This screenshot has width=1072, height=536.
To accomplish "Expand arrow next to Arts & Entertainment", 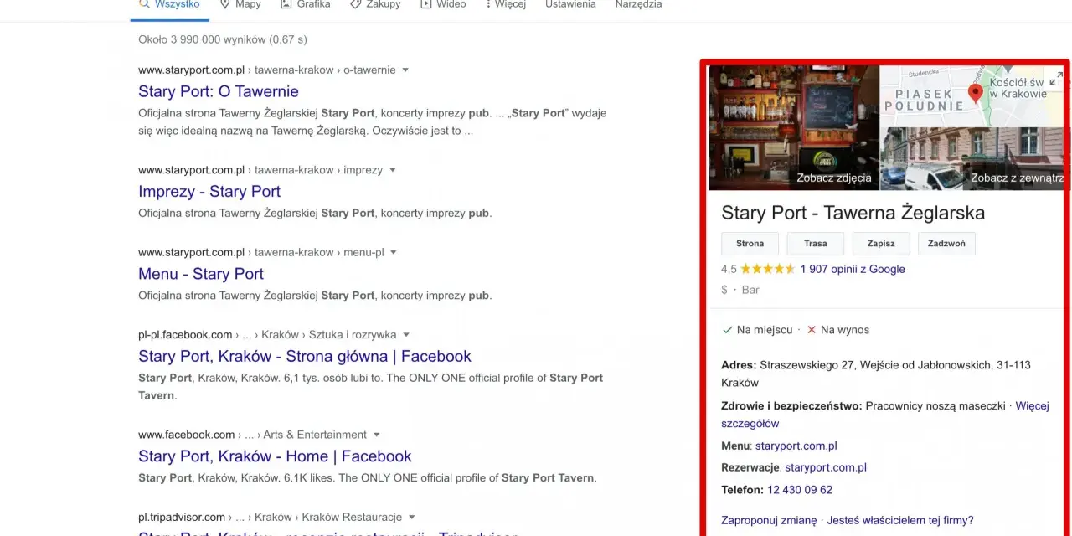I will click(376, 435).
